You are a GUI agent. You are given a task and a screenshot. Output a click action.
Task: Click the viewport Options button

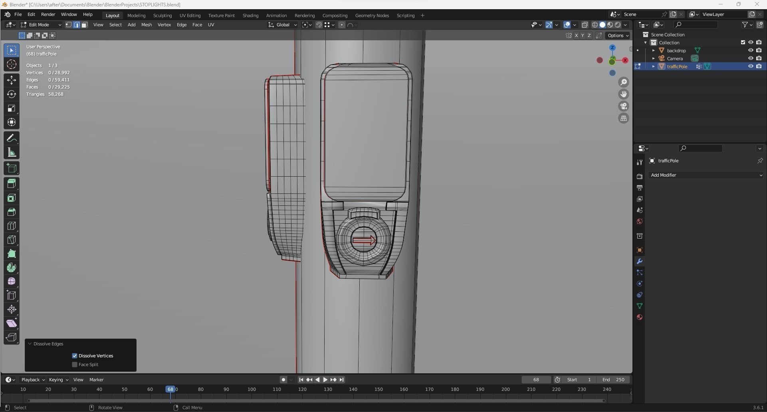tap(618, 35)
